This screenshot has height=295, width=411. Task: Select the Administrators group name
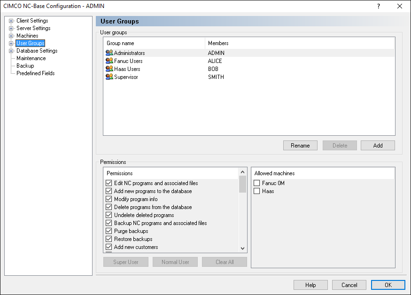[x=130, y=53]
